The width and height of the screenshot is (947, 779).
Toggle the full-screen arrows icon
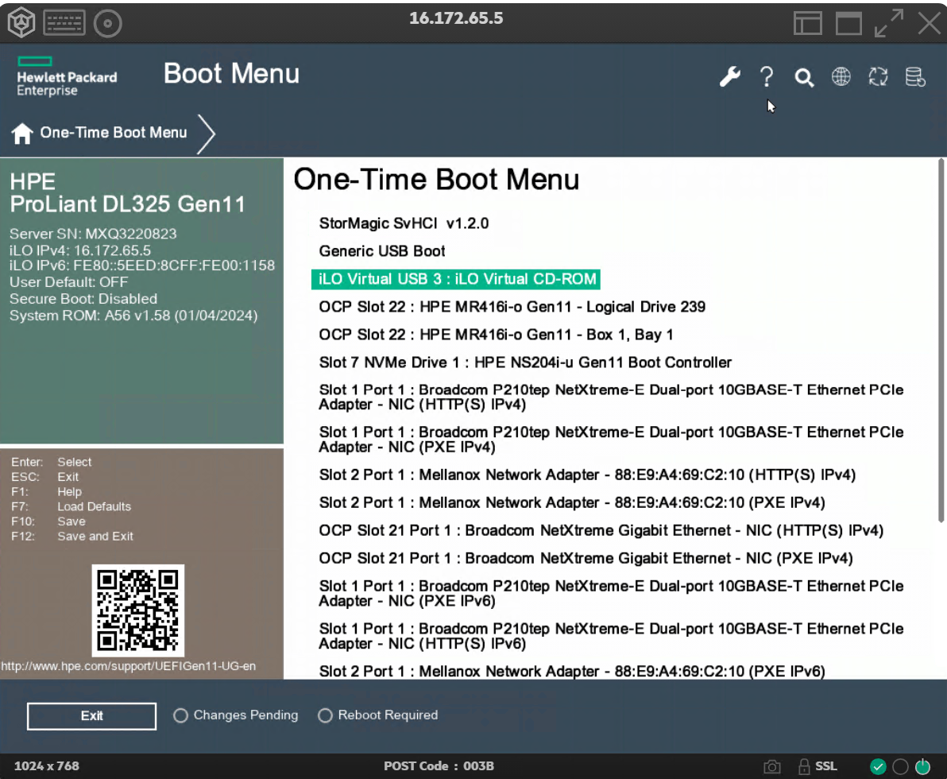[889, 23]
